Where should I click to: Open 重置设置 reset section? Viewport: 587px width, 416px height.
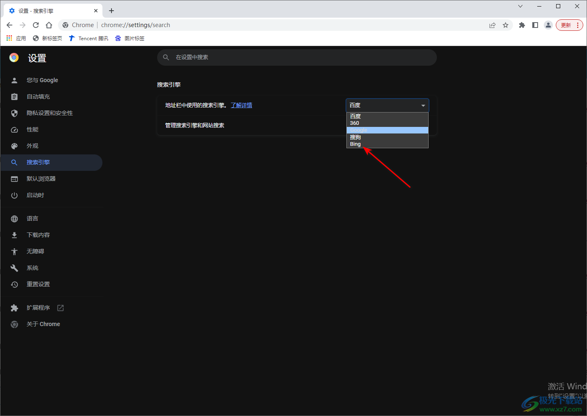[x=51, y=284]
